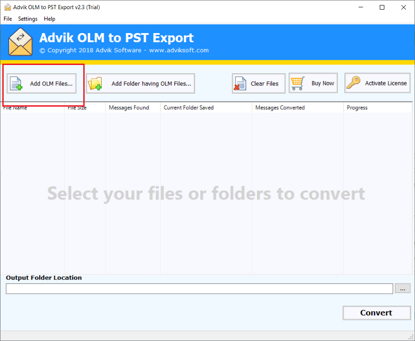
Task: Click the Advik OLM to PST Export heading
Action: 117,38
